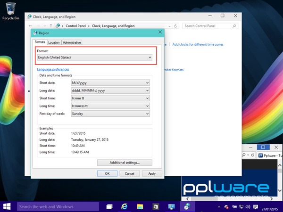Launch Internet Explorer from the taskbar

125,207
